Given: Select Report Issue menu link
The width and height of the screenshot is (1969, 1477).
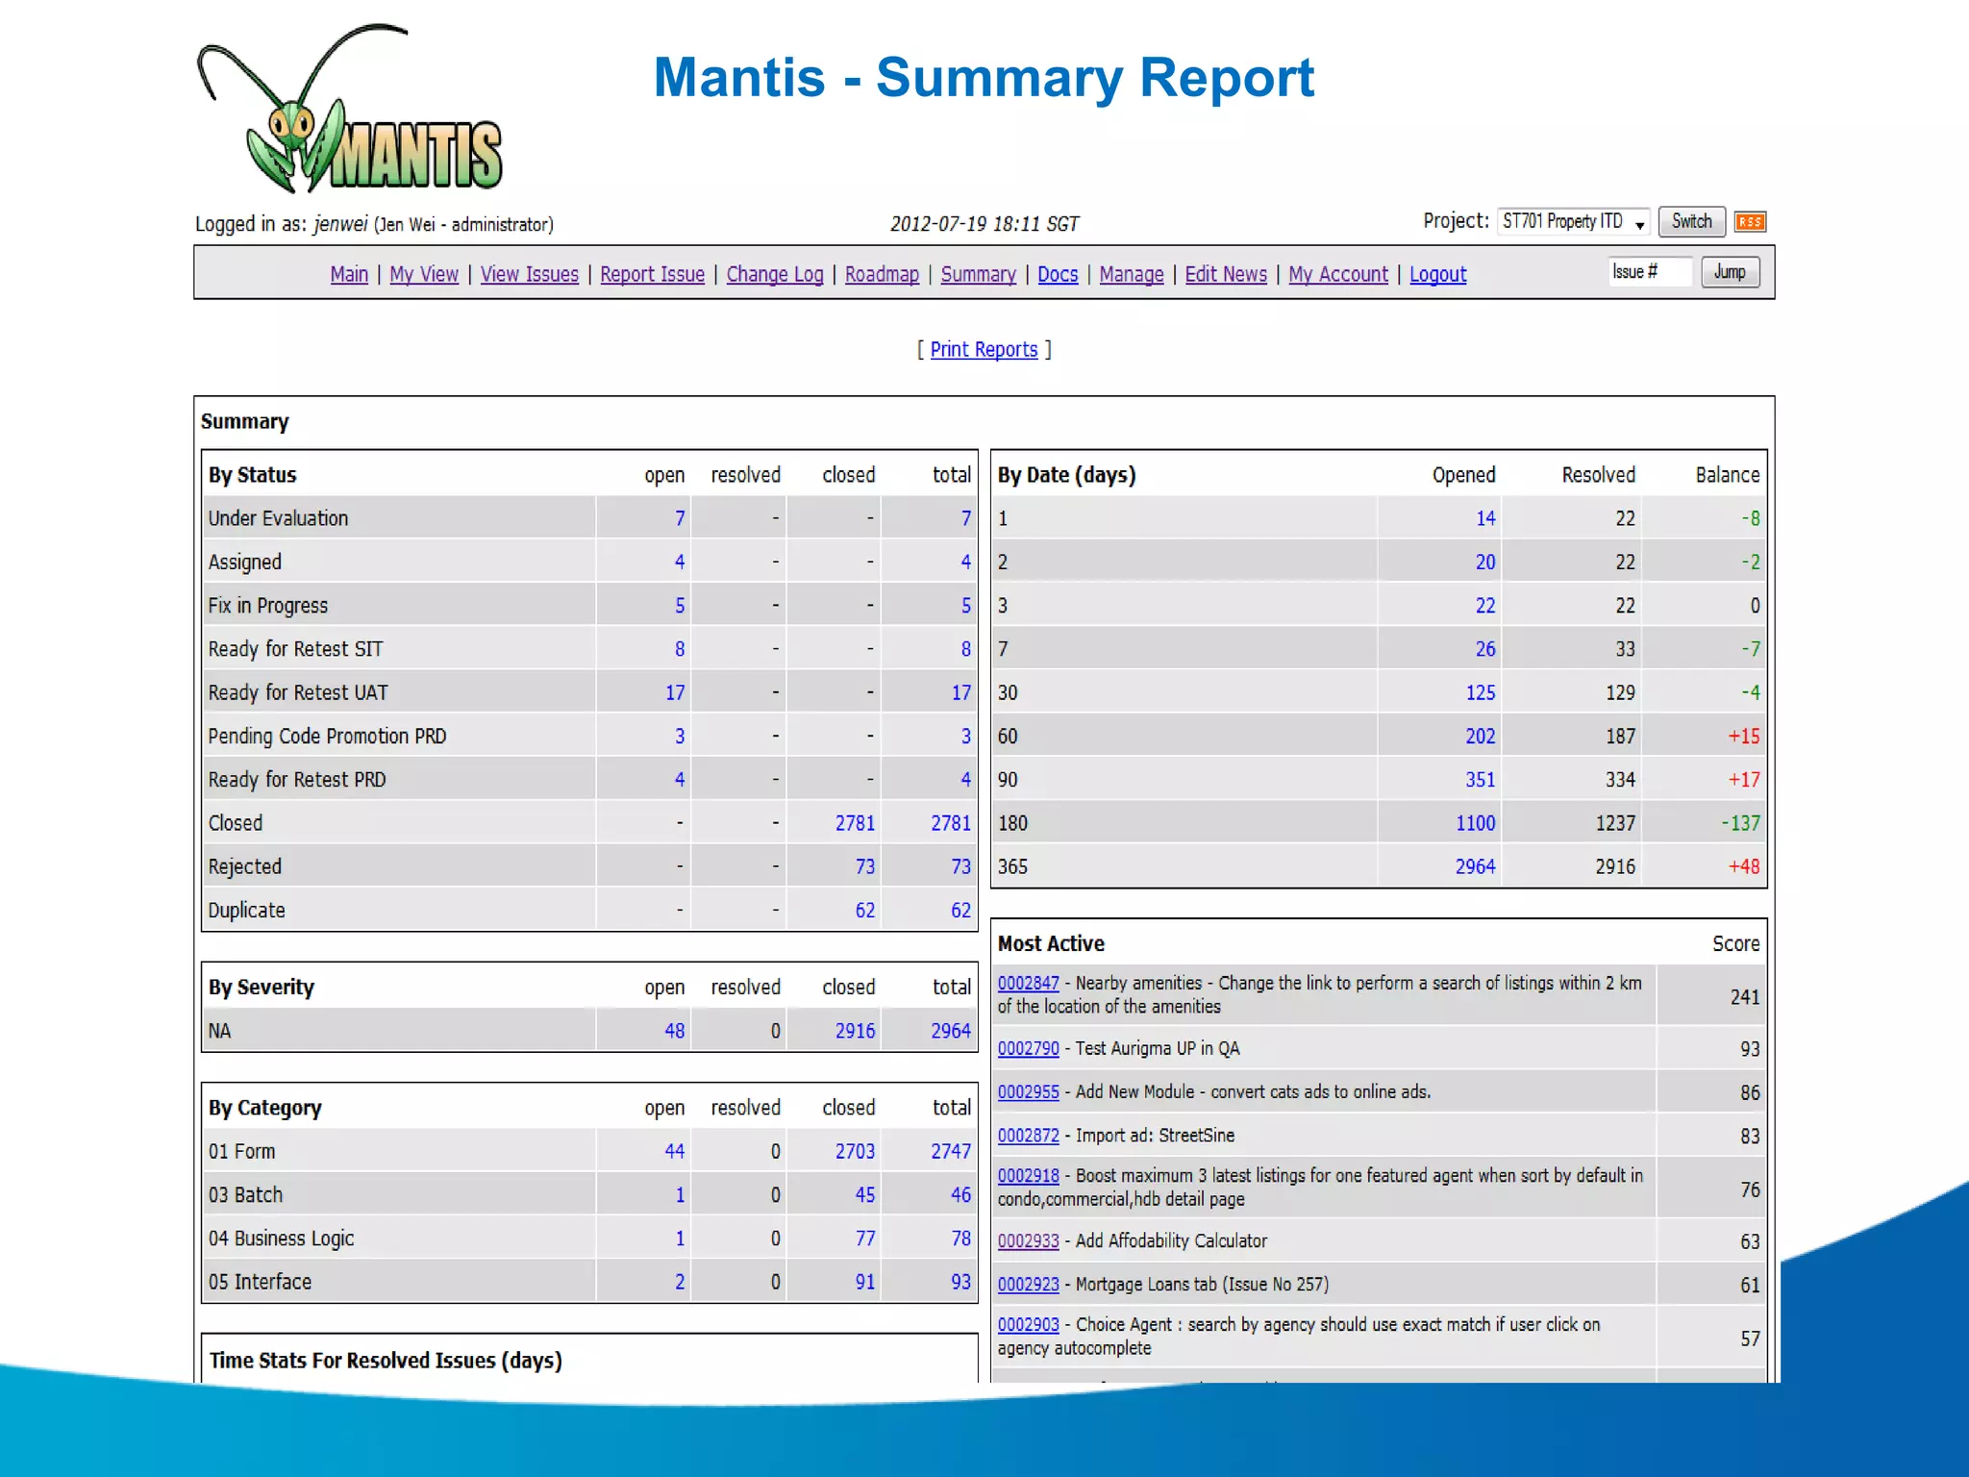Looking at the screenshot, I should (653, 274).
